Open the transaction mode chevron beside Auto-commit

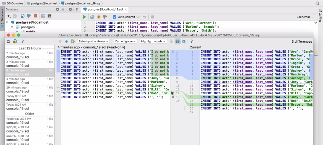click(138, 17)
